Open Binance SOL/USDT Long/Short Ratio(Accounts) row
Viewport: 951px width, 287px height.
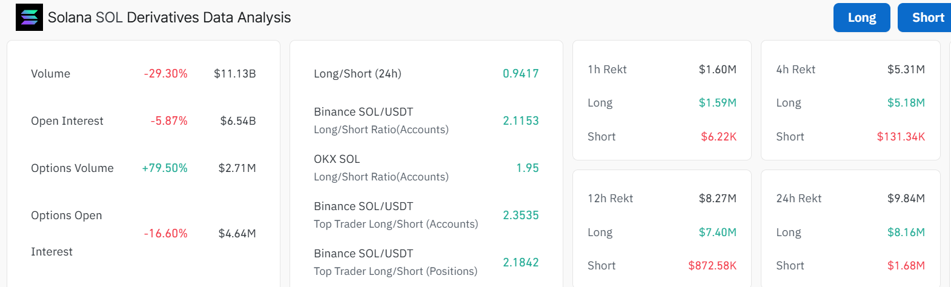pyautogui.click(x=426, y=120)
